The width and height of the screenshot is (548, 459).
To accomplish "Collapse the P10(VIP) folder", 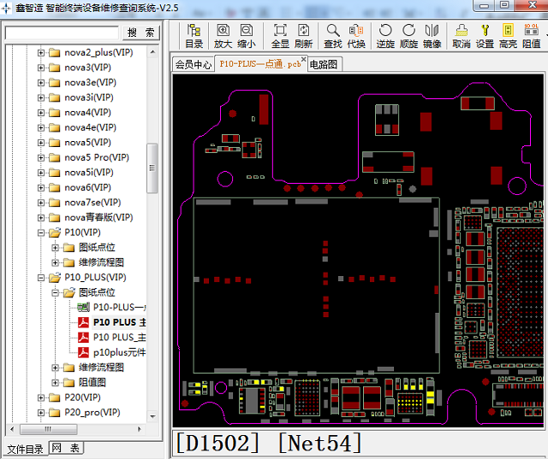I will [41, 232].
